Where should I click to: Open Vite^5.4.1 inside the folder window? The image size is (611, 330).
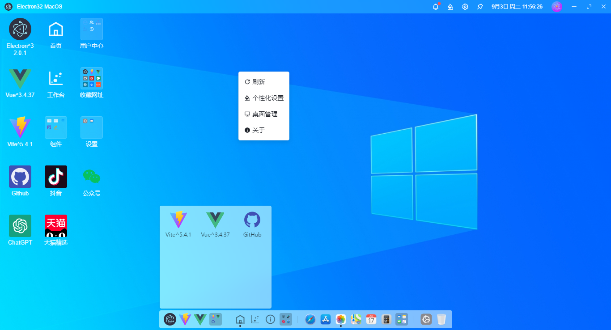pyautogui.click(x=178, y=219)
